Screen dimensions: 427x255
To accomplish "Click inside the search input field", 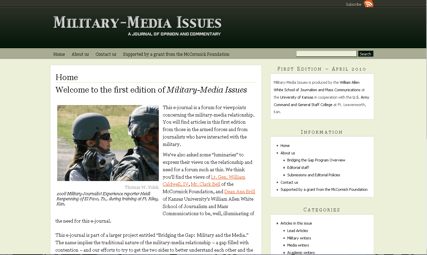I will (x=326, y=53).
